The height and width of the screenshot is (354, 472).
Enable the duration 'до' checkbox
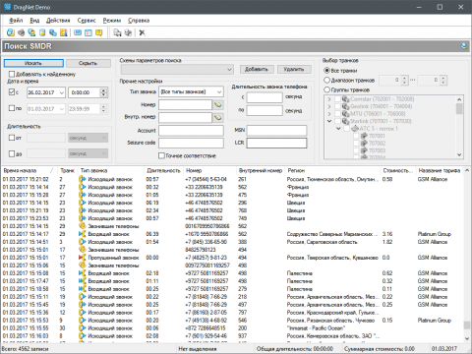coord(12,153)
